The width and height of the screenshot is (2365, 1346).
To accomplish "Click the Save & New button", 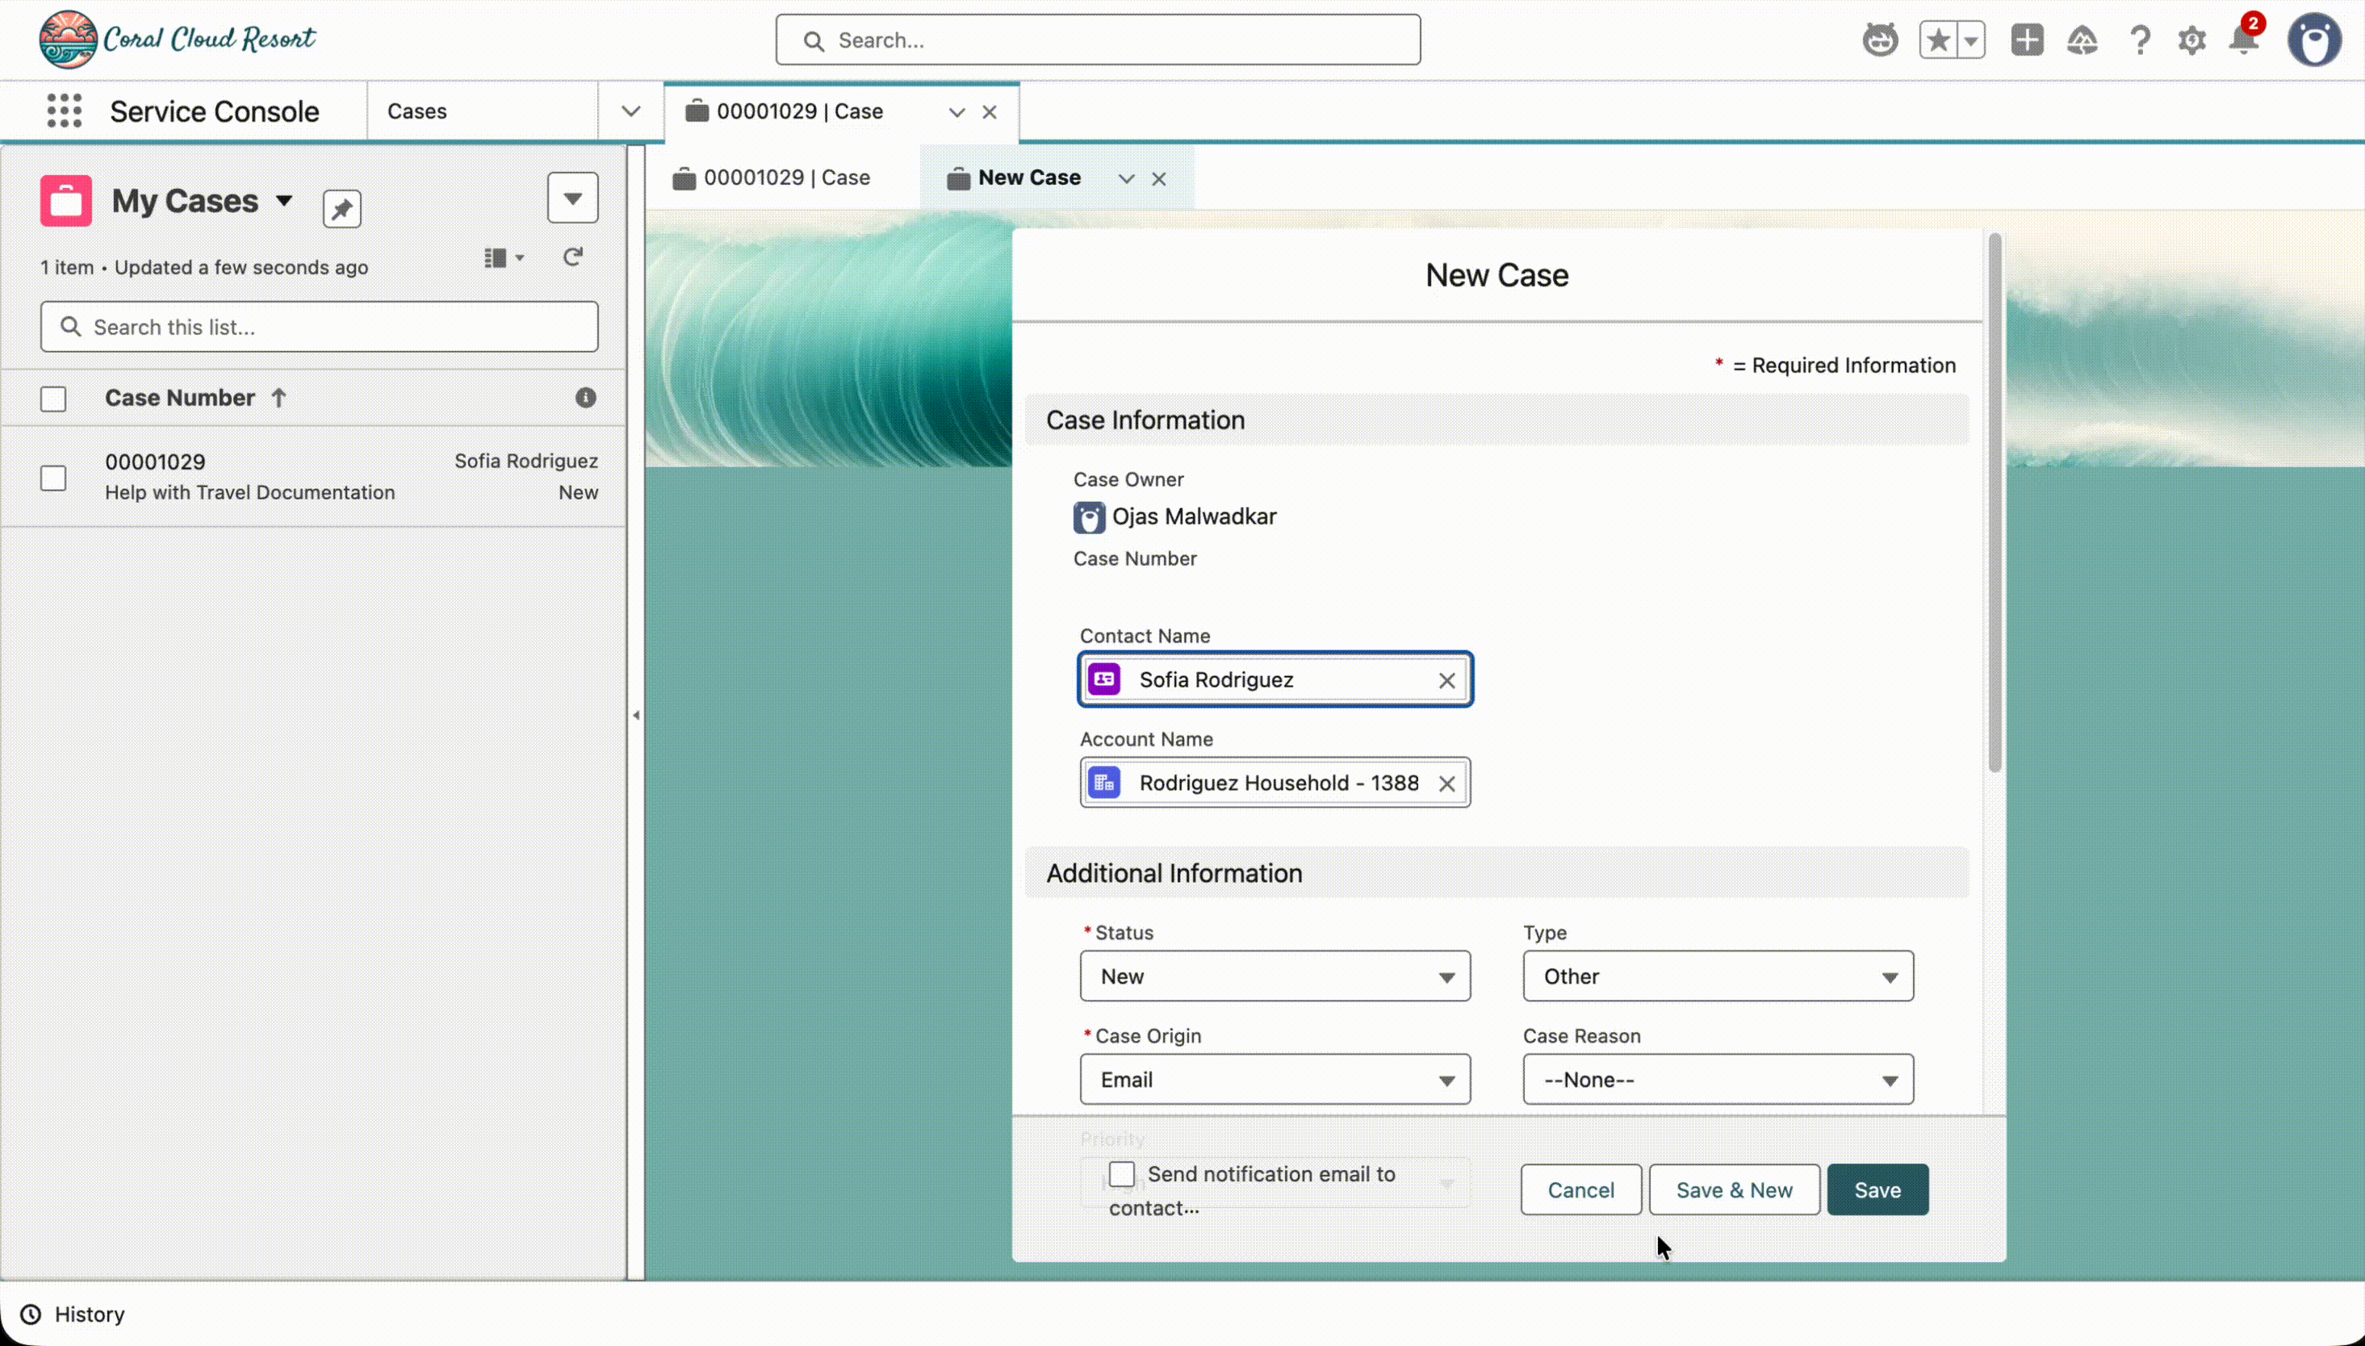I will tap(1734, 1189).
